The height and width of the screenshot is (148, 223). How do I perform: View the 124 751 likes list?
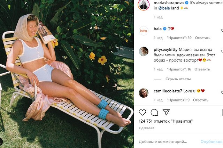[166, 121]
